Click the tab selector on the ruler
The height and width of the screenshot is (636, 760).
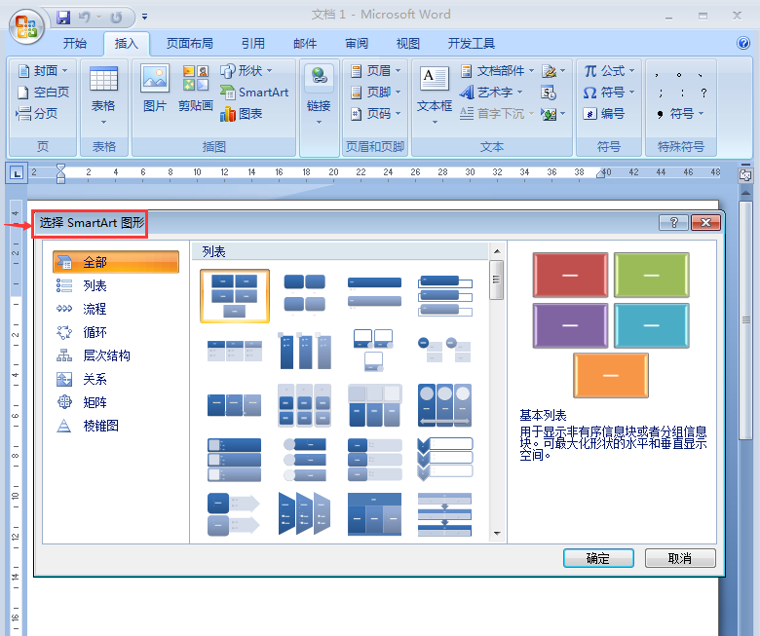(17, 172)
